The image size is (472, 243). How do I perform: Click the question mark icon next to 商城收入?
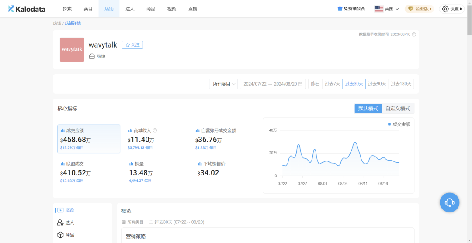(x=155, y=130)
